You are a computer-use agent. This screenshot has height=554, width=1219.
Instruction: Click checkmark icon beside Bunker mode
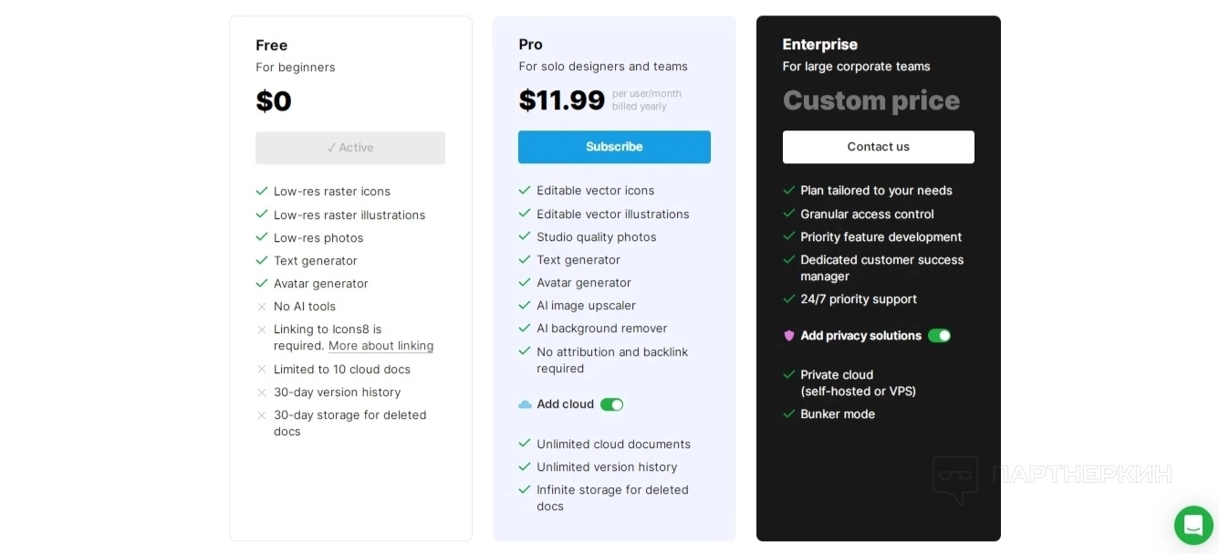pos(789,414)
